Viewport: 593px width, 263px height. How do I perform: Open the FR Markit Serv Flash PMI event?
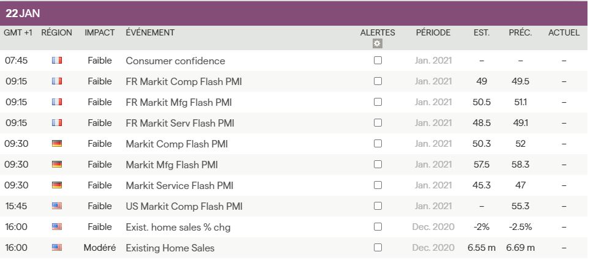coord(179,123)
